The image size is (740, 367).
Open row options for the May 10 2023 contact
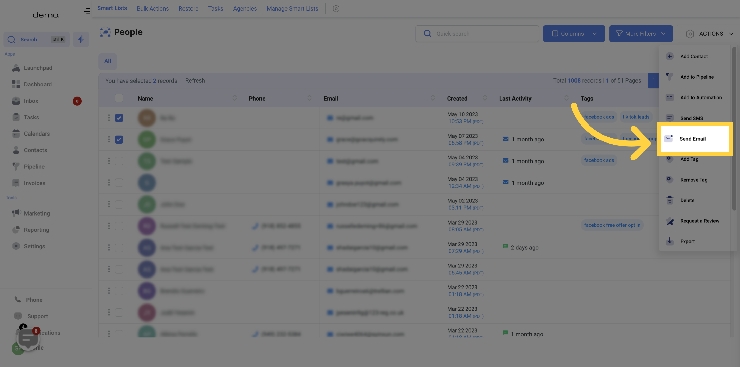109,118
